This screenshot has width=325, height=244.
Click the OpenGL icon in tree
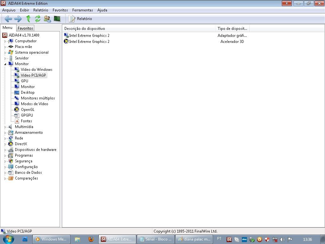pos(17,110)
